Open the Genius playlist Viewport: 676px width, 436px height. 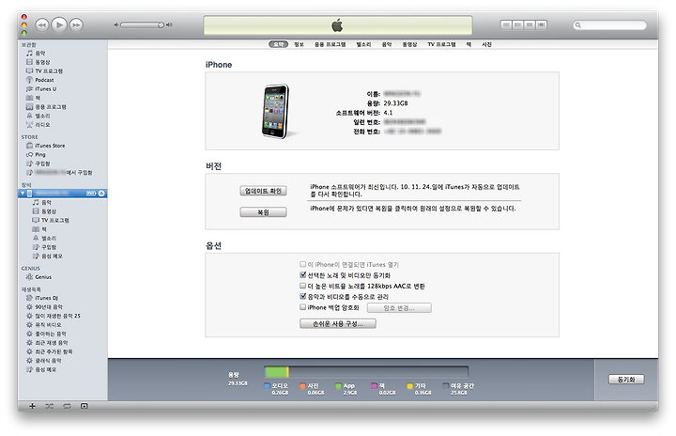[38, 277]
